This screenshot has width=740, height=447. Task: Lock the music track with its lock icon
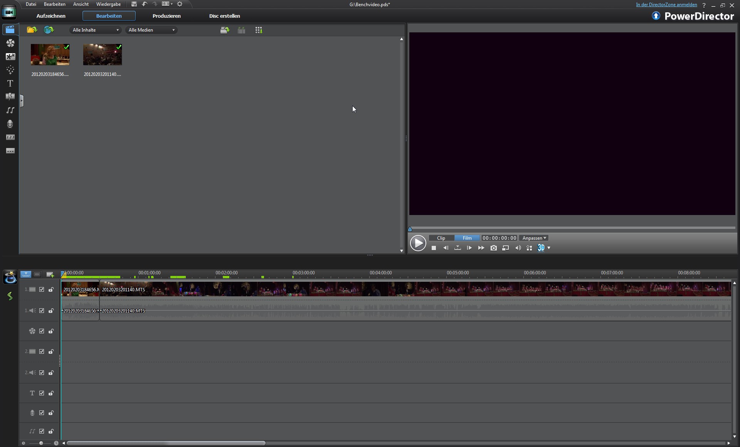[x=51, y=431]
